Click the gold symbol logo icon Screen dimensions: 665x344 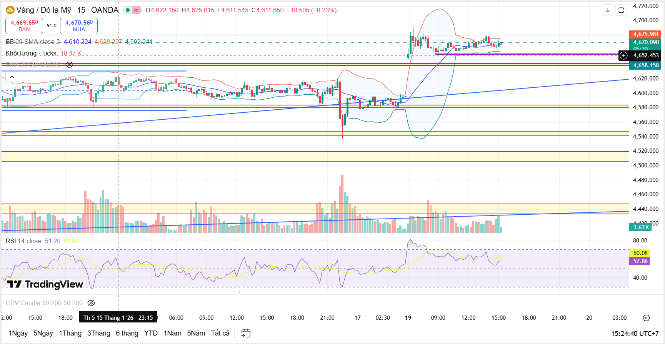[10, 10]
